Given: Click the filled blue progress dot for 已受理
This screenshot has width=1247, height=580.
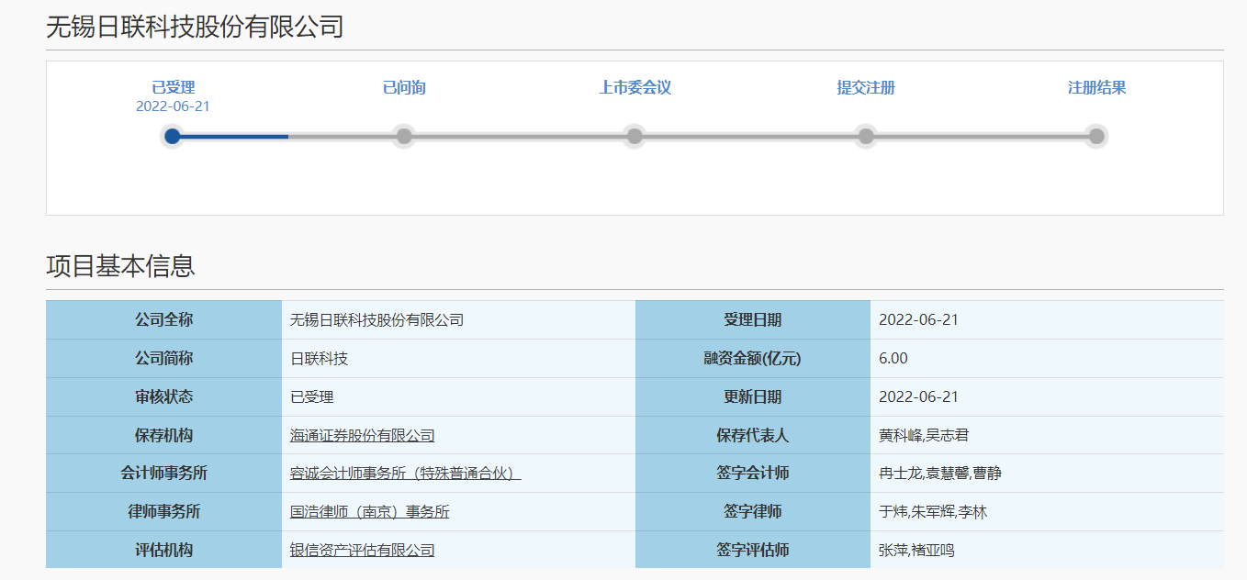Looking at the screenshot, I should pyautogui.click(x=174, y=136).
